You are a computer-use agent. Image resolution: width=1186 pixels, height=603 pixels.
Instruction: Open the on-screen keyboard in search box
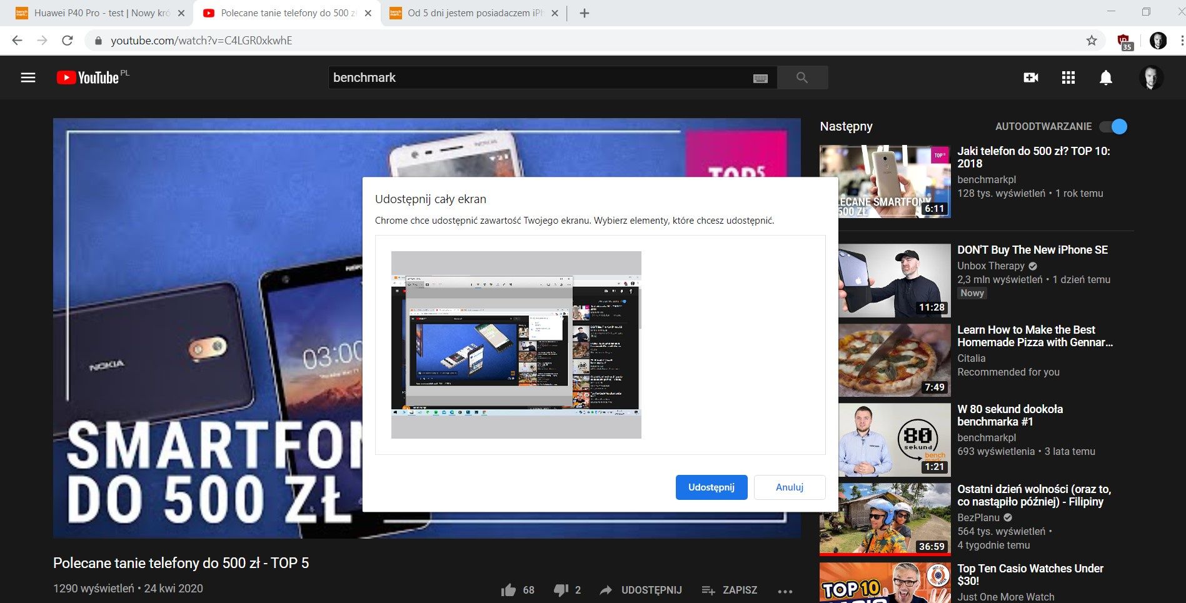(760, 78)
